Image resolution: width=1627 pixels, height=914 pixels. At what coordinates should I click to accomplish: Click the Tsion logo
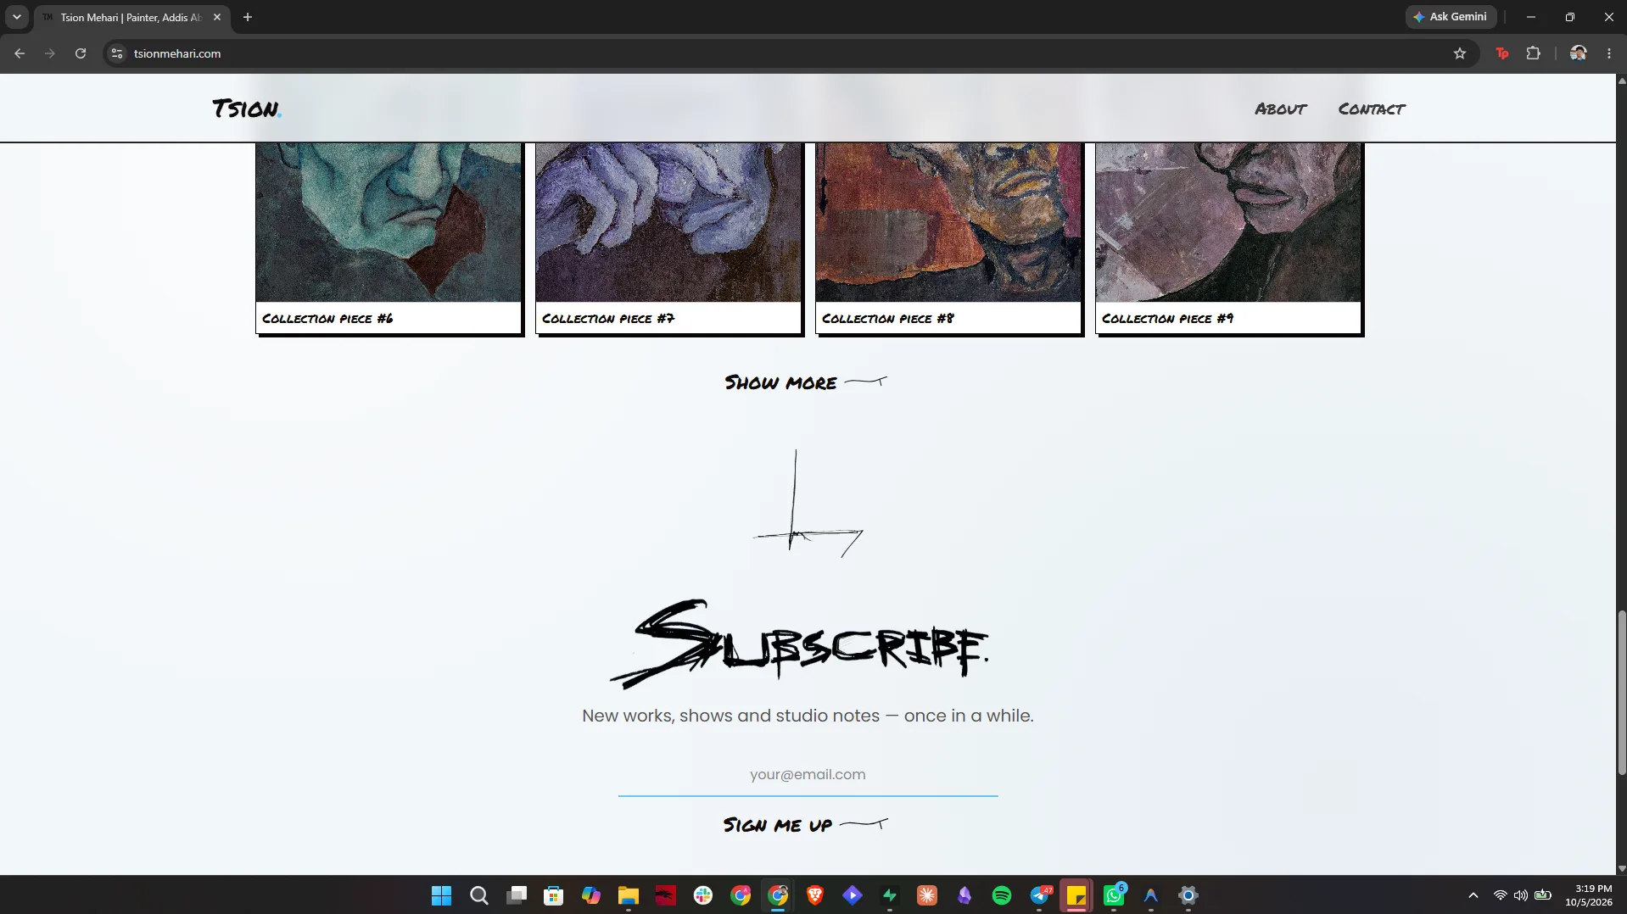click(246, 109)
